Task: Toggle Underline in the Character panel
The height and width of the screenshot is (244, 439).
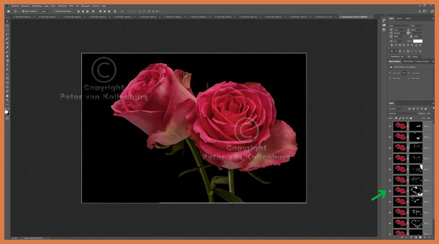Action: click(x=416, y=45)
